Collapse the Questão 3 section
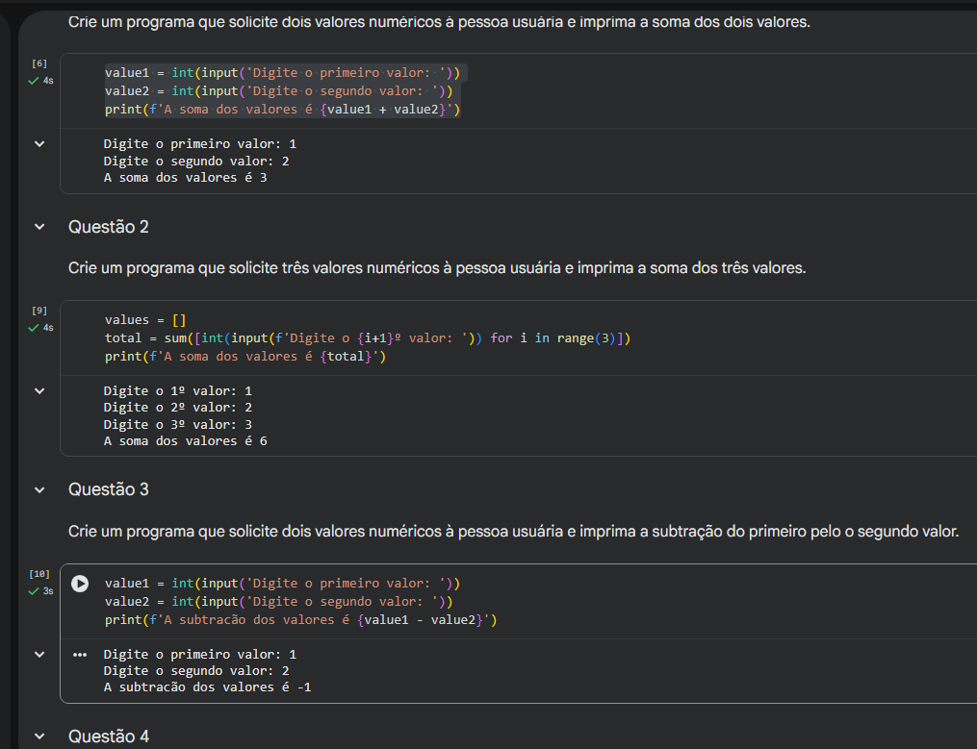The width and height of the screenshot is (977, 749). (39, 489)
